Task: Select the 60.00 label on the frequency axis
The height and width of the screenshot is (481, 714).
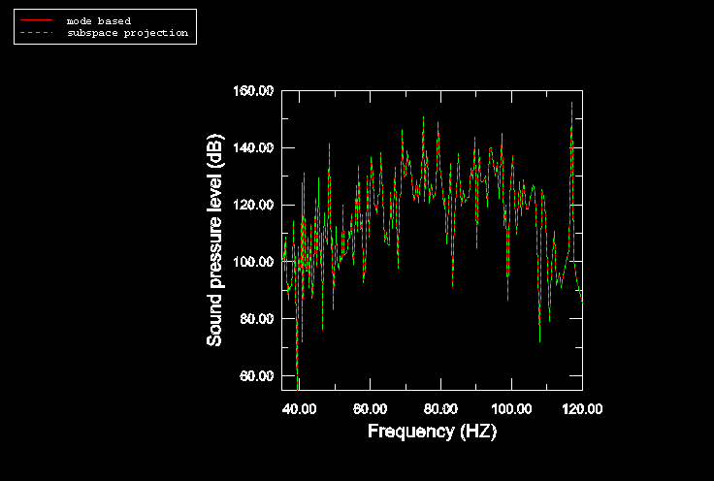Action: 370,408
